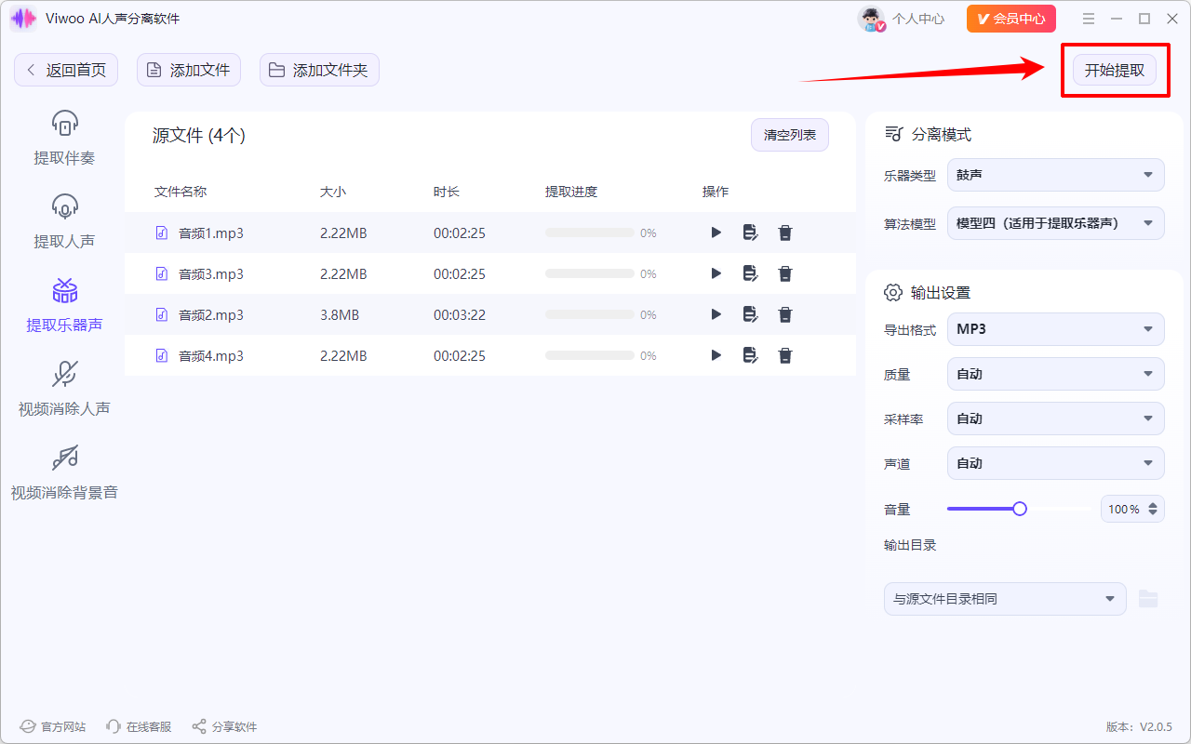This screenshot has width=1191, height=744.
Task: Click the 添加文件 button
Action: point(189,70)
